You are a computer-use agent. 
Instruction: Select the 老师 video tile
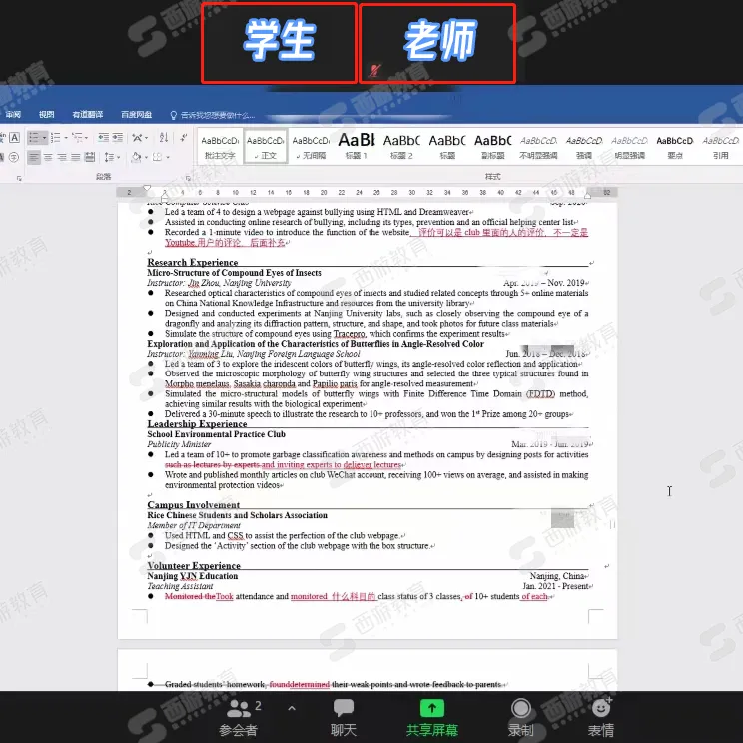tap(437, 43)
